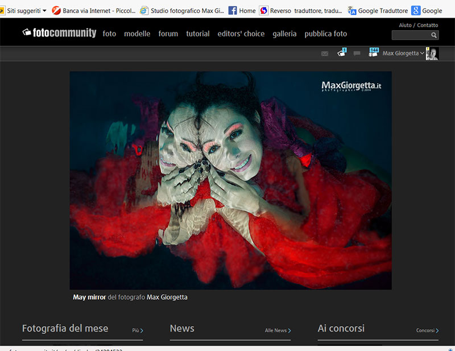The height and width of the screenshot is (351, 455).
Task: Click inside the site search field
Action: tap(411, 35)
